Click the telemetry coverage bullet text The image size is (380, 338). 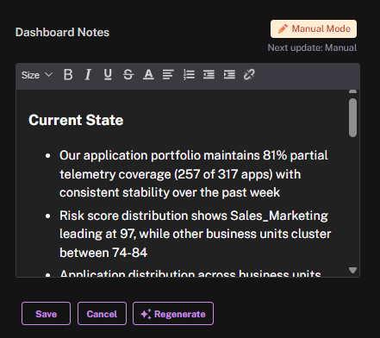[194, 174]
